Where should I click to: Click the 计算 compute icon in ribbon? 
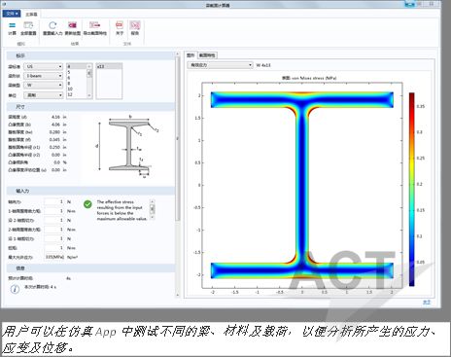point(12,25)
